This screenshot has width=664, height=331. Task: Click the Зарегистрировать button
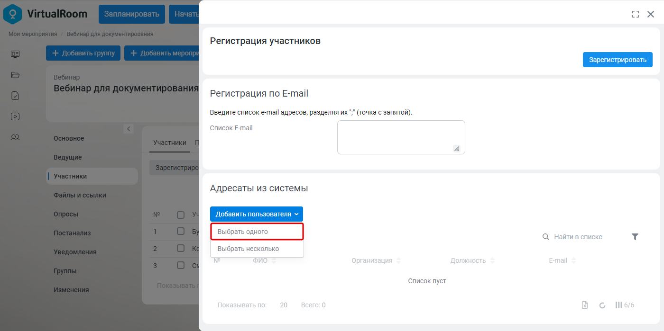(618, 60)
